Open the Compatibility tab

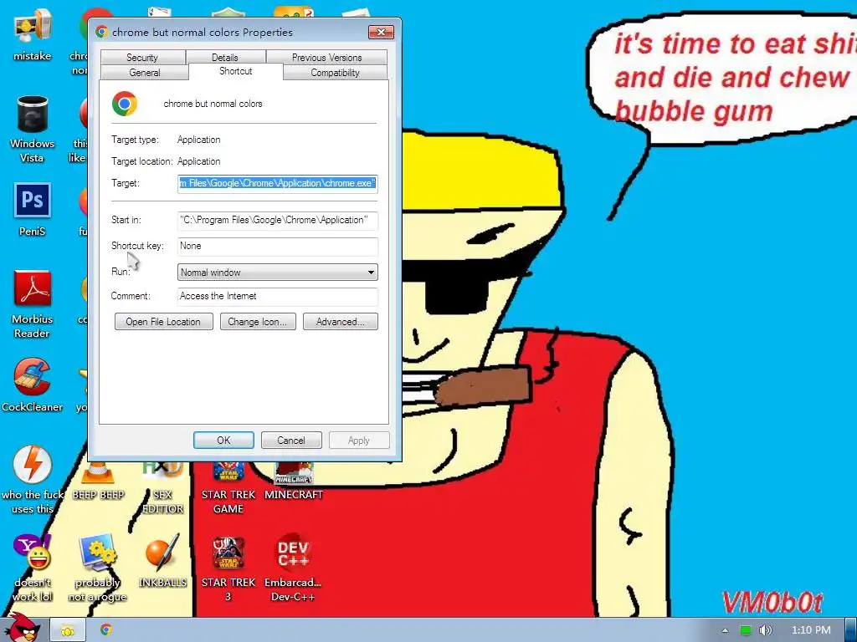point(335,73)
